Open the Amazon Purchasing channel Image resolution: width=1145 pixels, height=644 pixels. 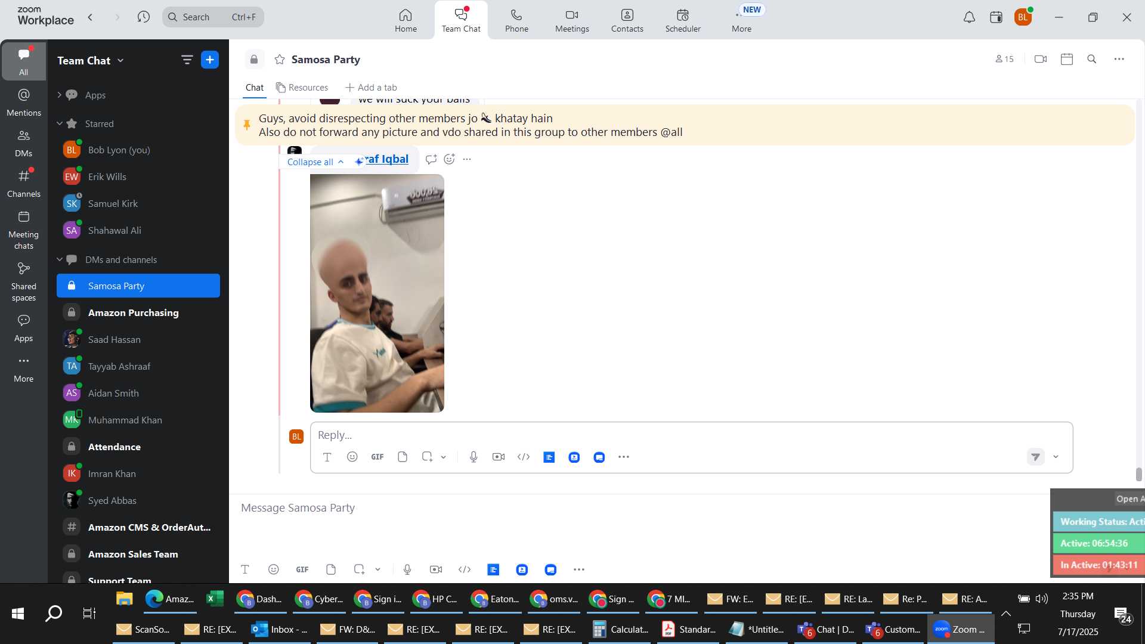point(138,312)
